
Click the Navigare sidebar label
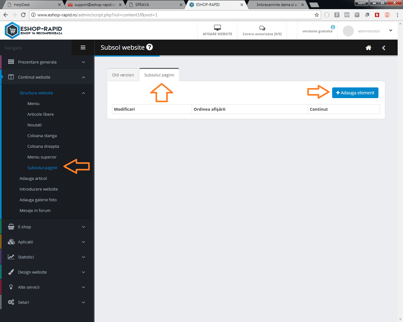pos(13,48)
